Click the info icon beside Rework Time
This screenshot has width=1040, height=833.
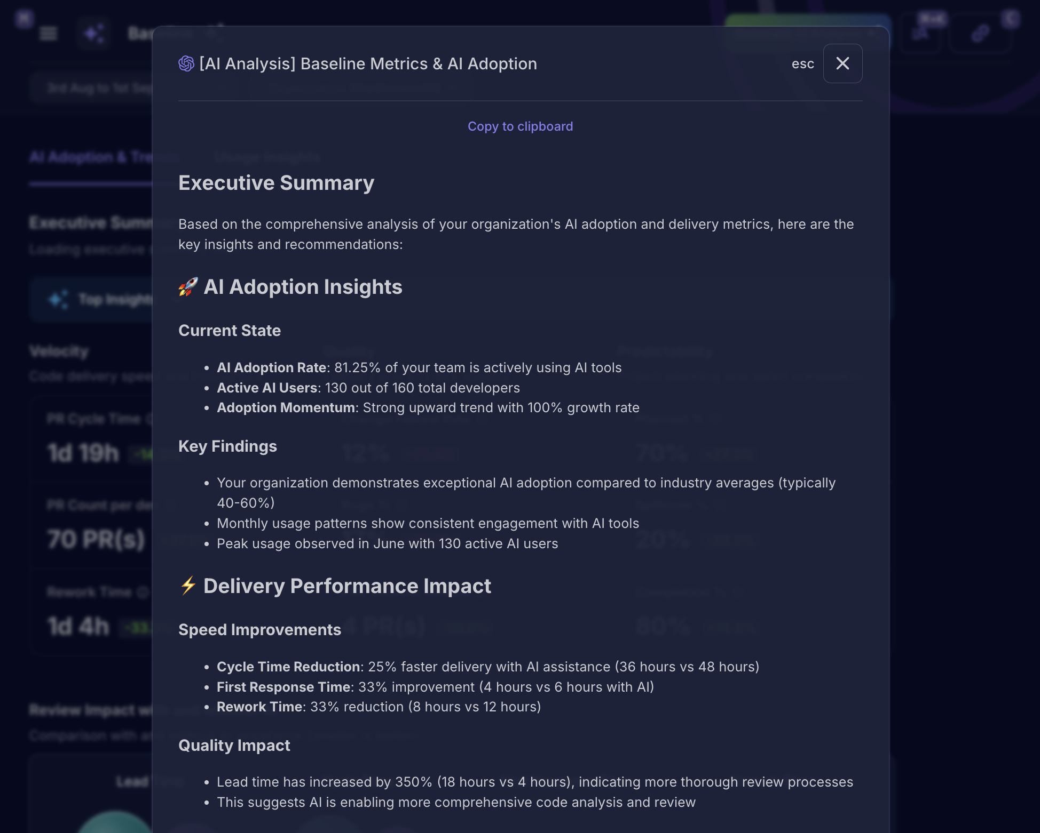[143, 592]
